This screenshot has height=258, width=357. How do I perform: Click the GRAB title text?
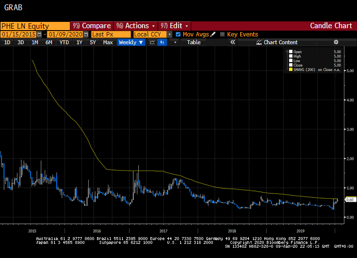[13, 7]
